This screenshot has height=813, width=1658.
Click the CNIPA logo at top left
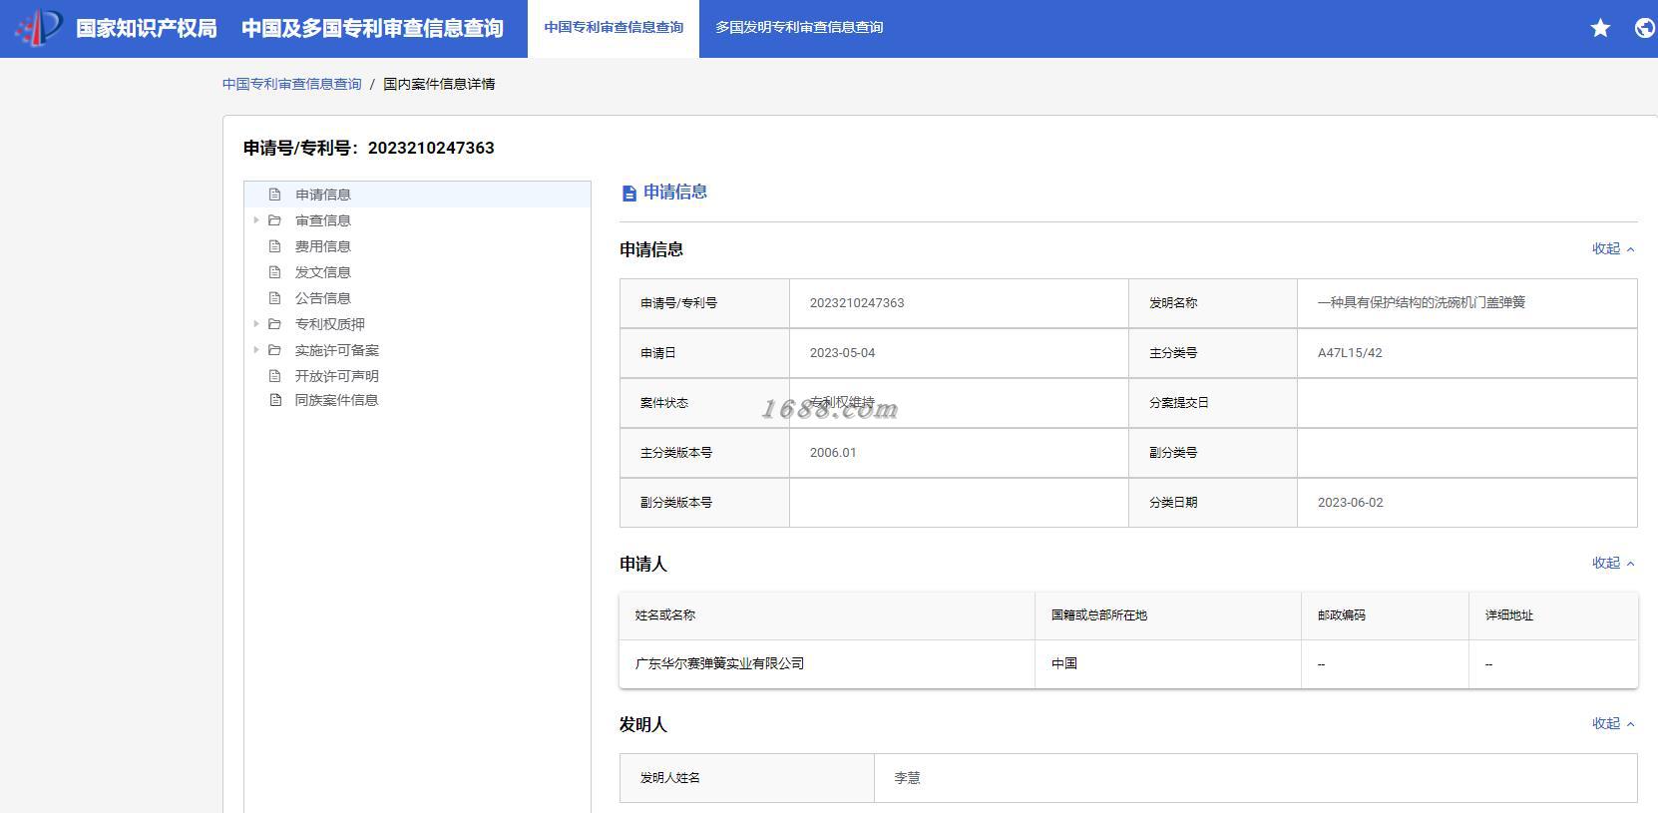(38, 28)
